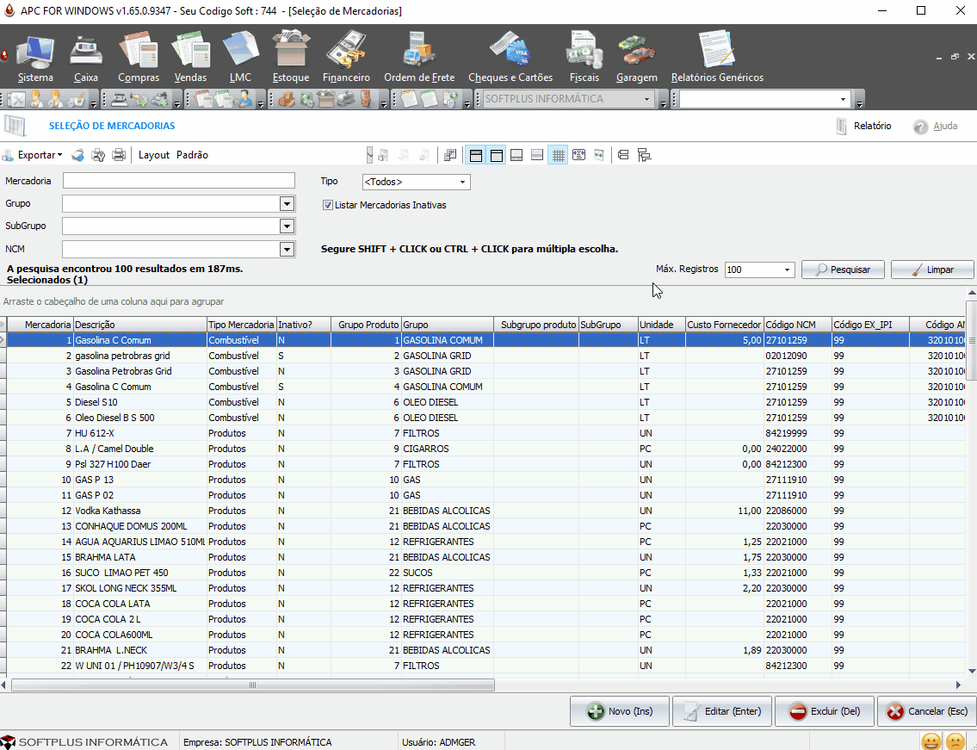Sort by the Descrição column header
Viewport: 977px width, 750px height.
[x=140, y=325]
